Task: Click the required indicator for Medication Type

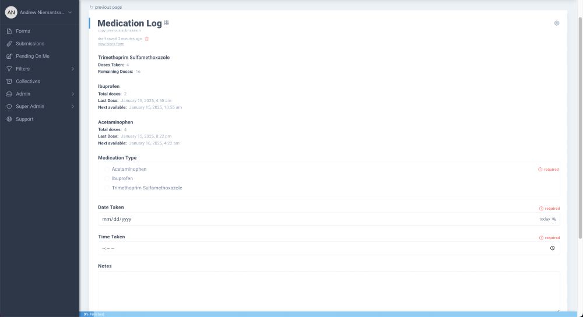Action: click(549, 170)
